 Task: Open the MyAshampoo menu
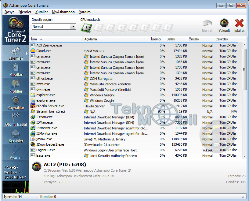click(x=63, y=12)
